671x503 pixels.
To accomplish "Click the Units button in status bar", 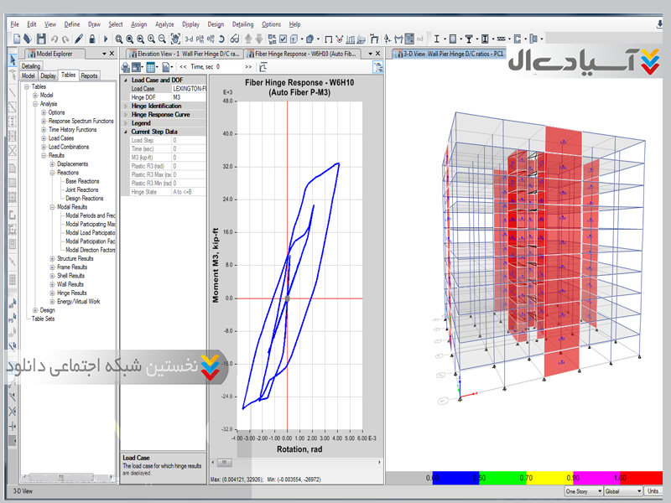I will pyautogui.click(x=654, y=491).
